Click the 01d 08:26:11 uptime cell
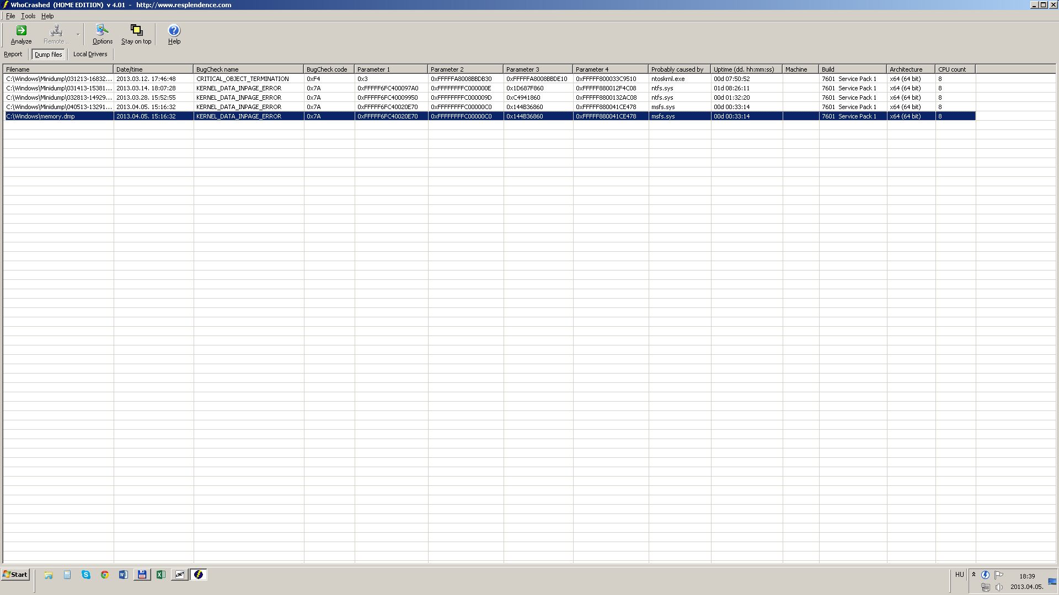 [x=746, y=88]
